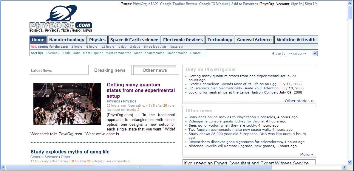
Task: Select the Breaking news tab
Action: [x=110, y=70]
